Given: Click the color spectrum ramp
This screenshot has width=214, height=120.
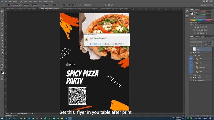Looking at the screenshot, I should click(201, 20).
